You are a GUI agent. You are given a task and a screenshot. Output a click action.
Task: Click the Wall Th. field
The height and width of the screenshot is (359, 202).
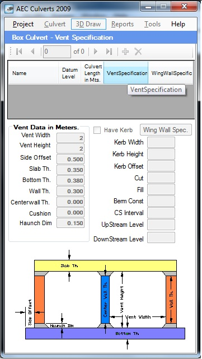[71, 191]
